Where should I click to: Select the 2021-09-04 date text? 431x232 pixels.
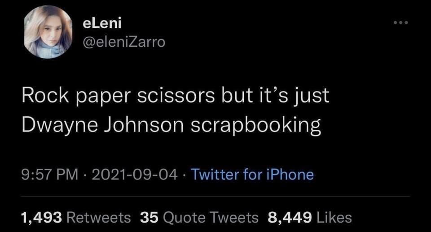135,174
